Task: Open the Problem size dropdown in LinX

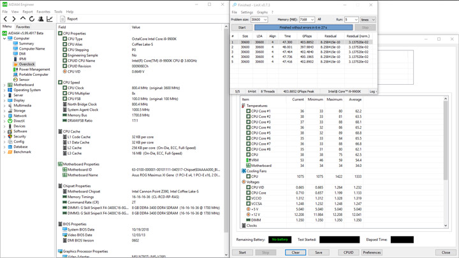Action: point(264,20)
